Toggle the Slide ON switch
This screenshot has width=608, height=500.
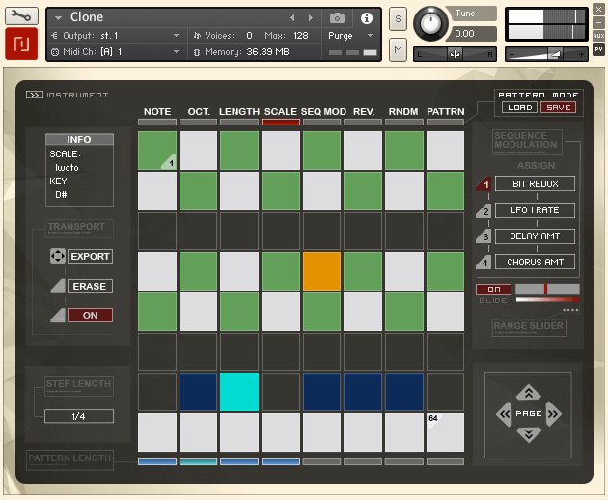click(493, 289)
